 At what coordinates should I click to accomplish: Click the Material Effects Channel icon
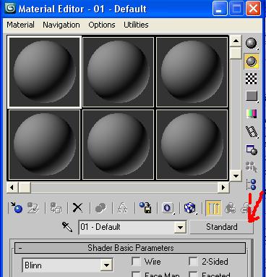(168, 207)
